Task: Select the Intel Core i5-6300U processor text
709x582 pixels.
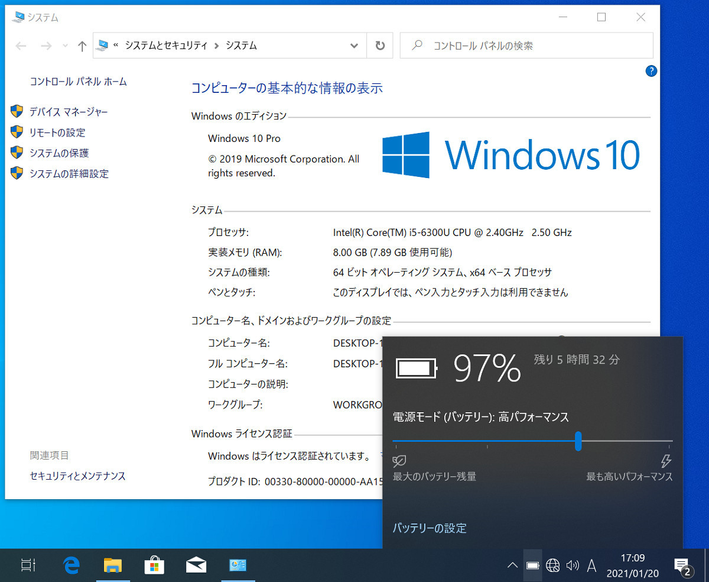Action: pyautogui.click(x=453, y=232)
